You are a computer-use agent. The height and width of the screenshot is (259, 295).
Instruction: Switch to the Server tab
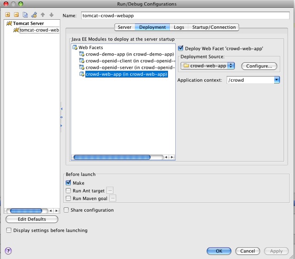tap(124, 27)
